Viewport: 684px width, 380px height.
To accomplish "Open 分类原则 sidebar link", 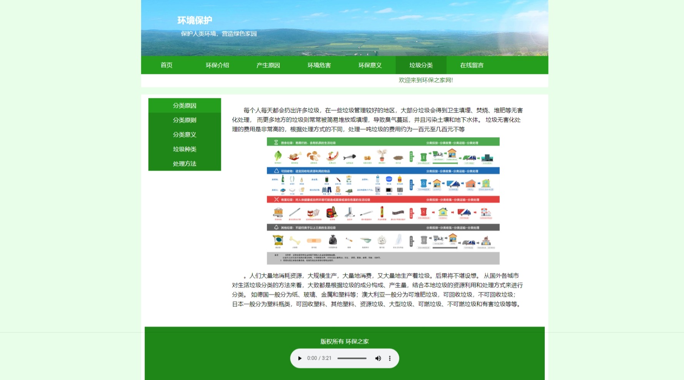I will pos(184,120).
